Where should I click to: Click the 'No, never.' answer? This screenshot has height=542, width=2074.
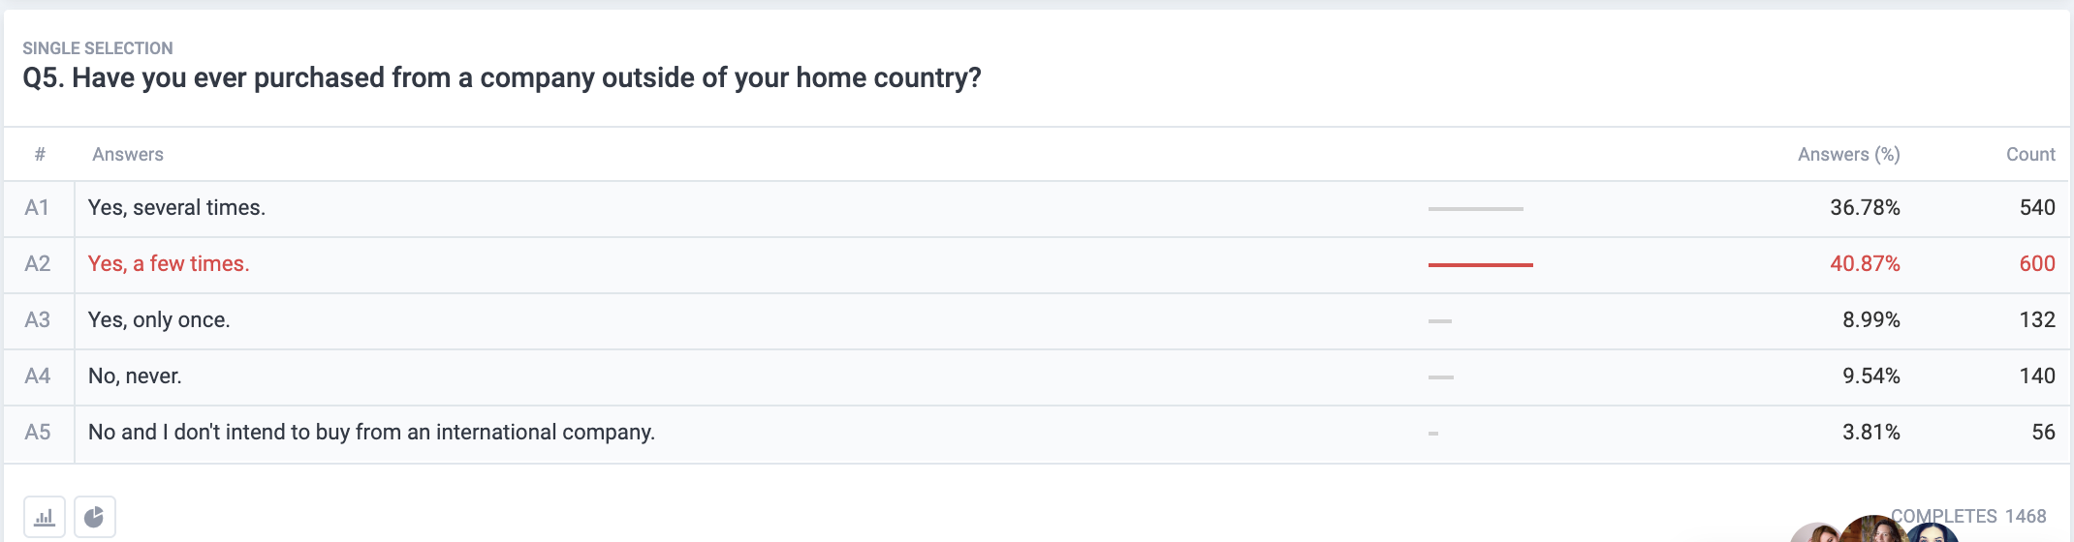(x=135, y=376)
